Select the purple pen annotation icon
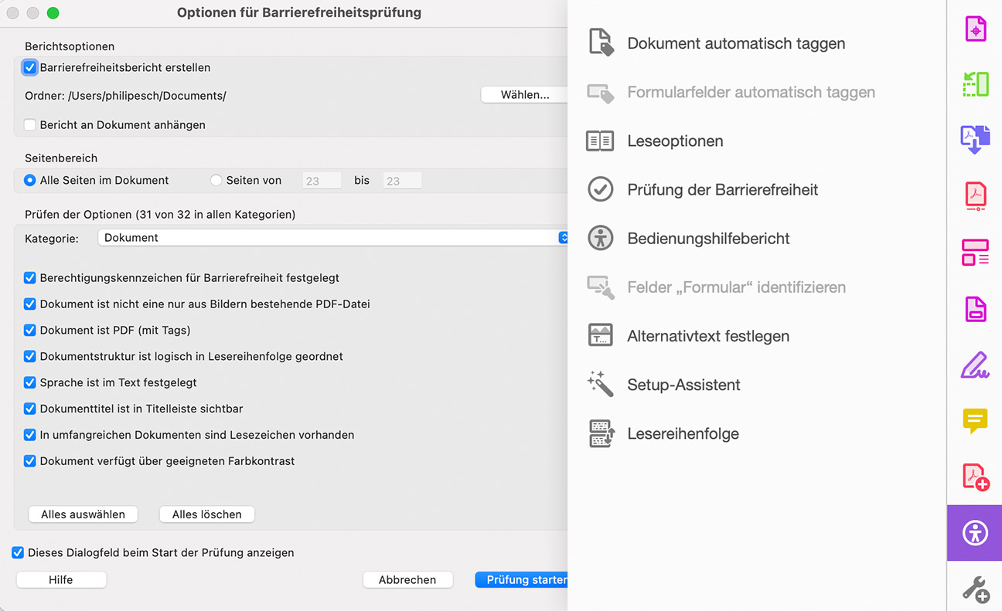Screen dimensions: 1002x611 coord(974,365)
